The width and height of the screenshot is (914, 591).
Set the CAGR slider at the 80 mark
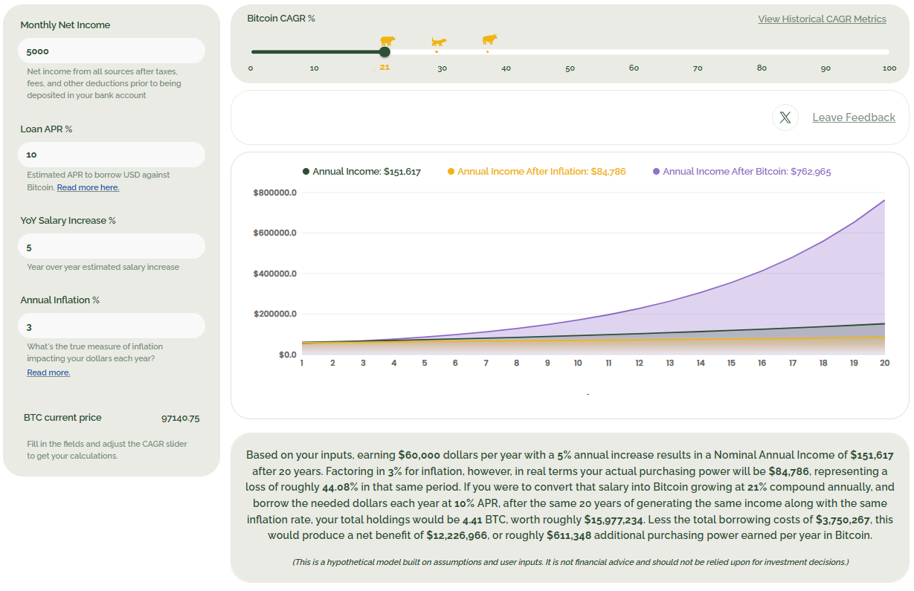pos(762,52)
